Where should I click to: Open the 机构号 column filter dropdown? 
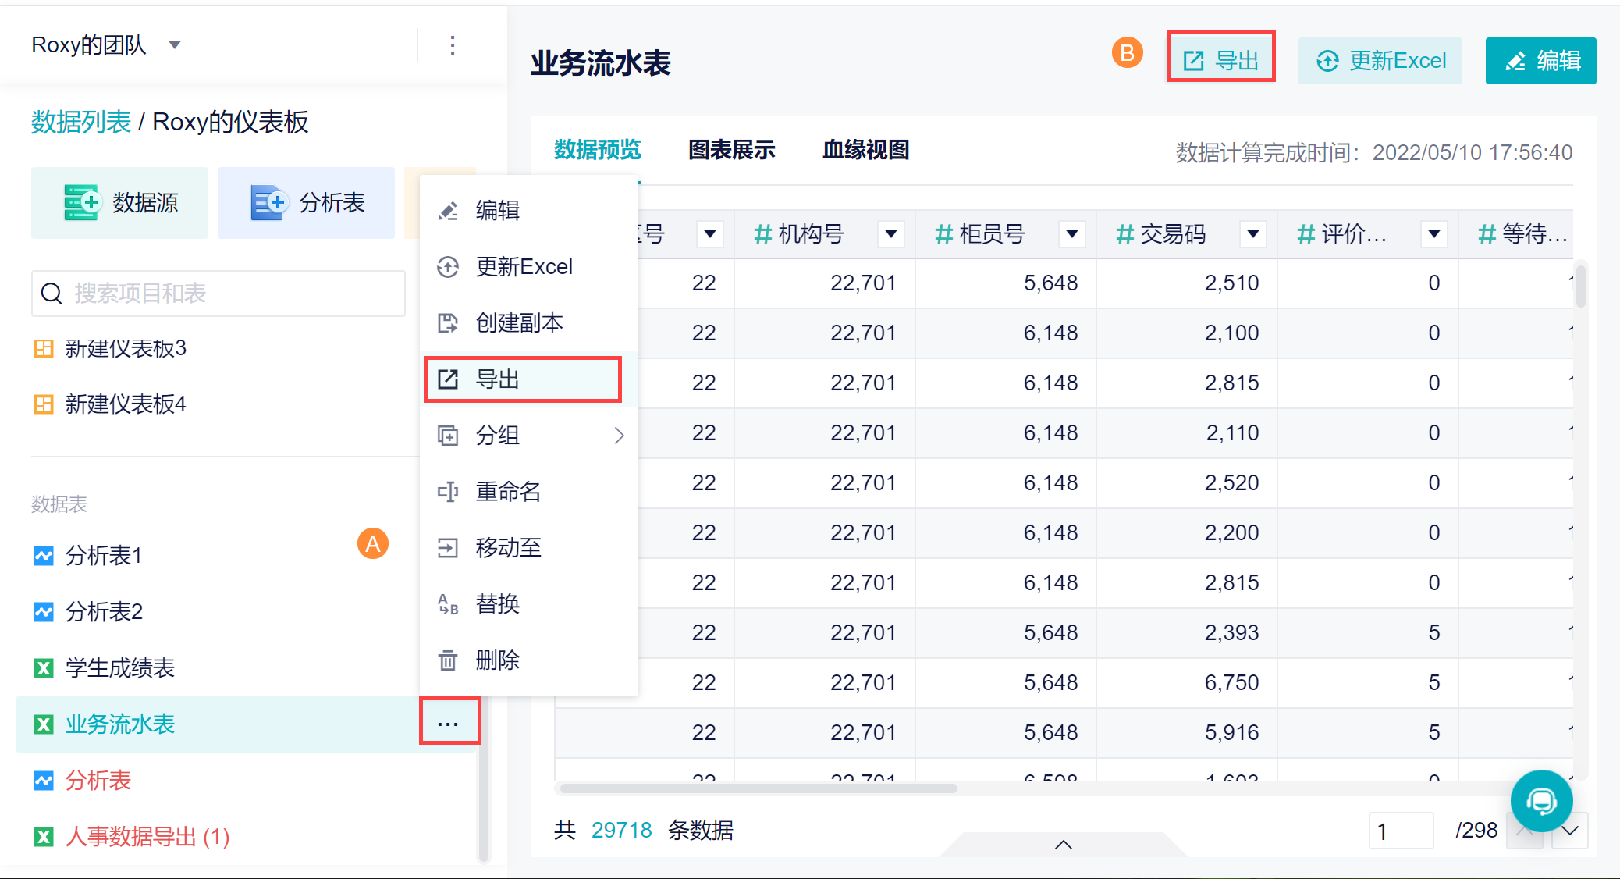[890, 233]
